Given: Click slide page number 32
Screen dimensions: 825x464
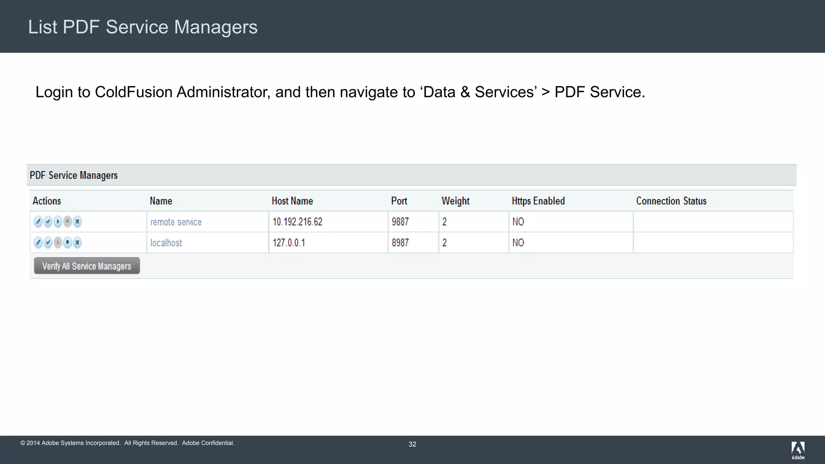Looking at the screenshot, I should click(412, 444).
